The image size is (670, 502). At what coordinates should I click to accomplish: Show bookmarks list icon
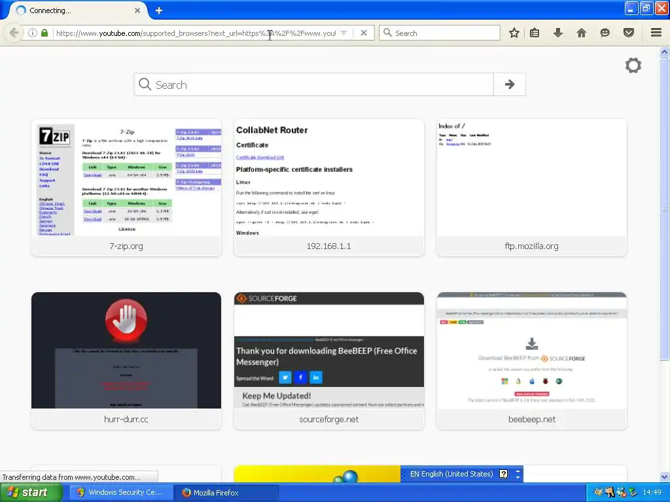pyautogui.click(x=535, y=33)
